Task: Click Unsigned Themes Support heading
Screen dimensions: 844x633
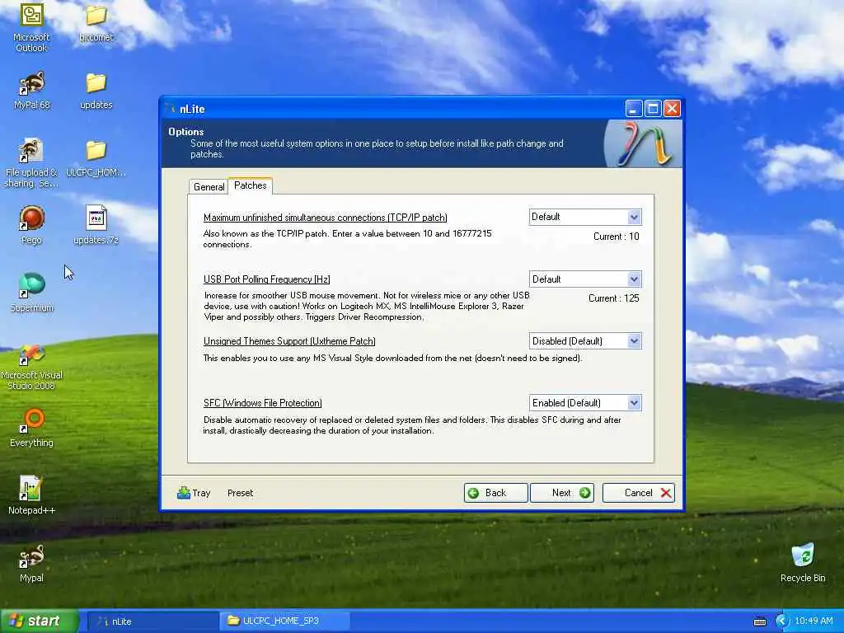Action: [289, 341]
